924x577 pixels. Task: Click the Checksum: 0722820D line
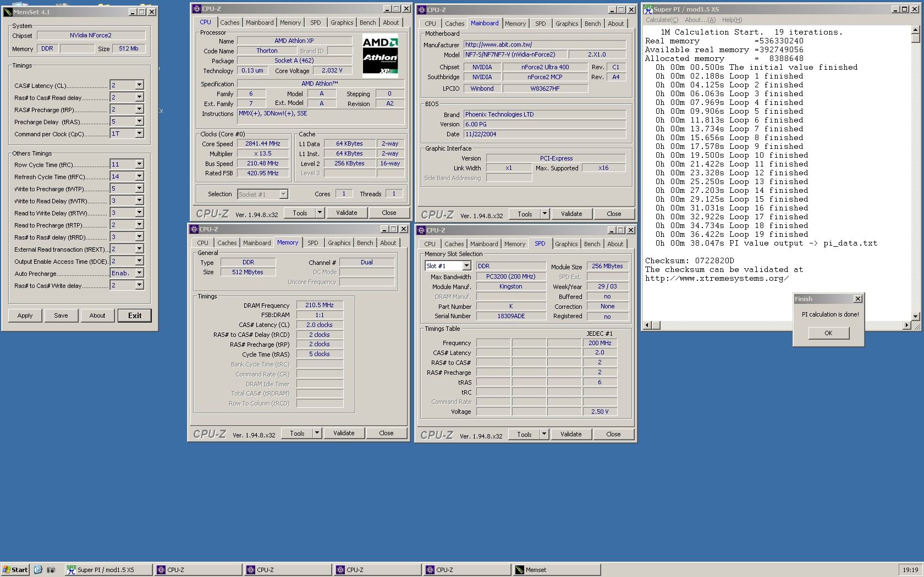click(690, 261)
